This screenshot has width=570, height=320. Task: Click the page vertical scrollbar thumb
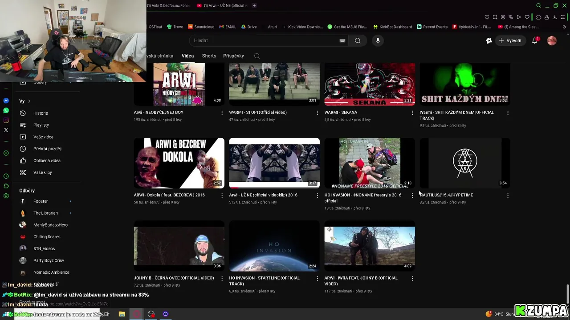567,293
